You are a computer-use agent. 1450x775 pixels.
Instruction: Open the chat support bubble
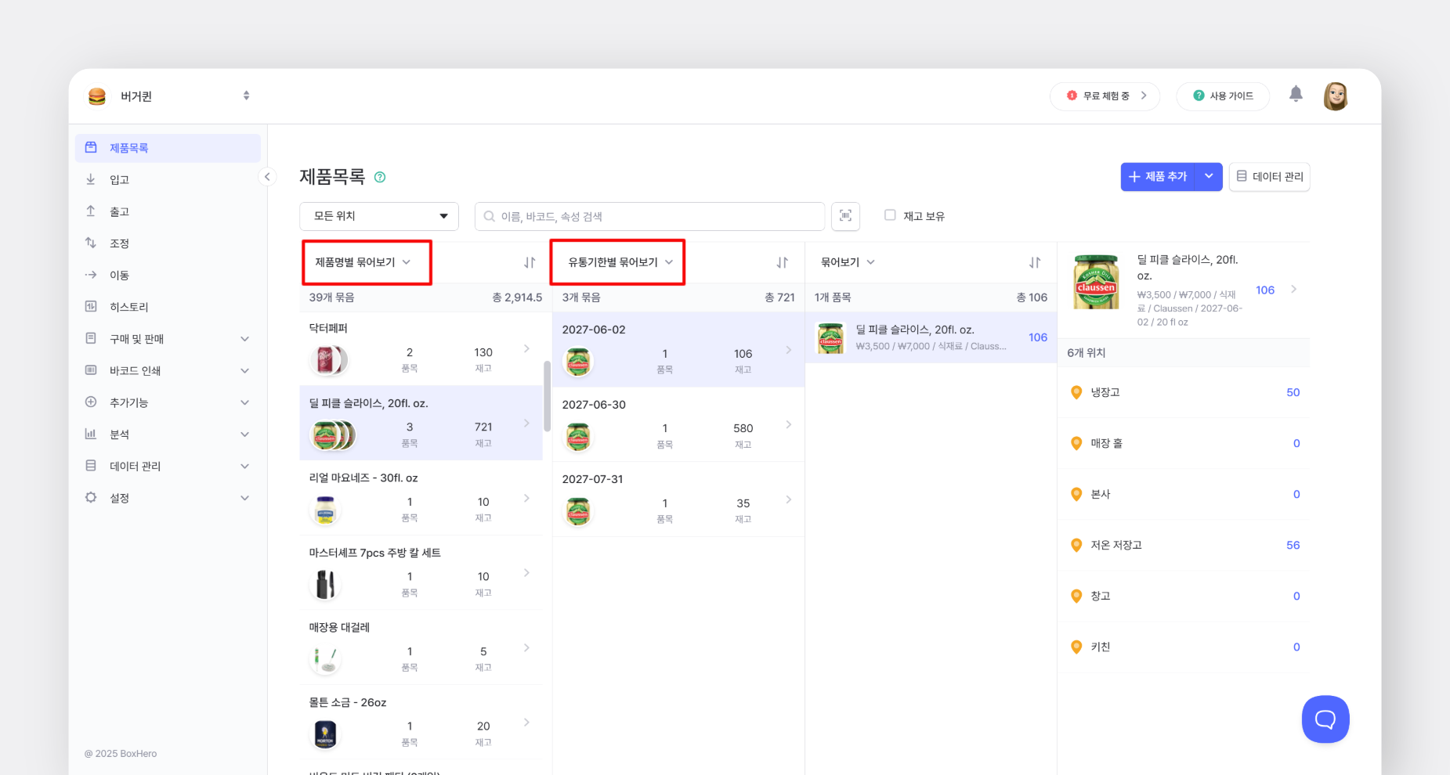[x=1325, y=719]
